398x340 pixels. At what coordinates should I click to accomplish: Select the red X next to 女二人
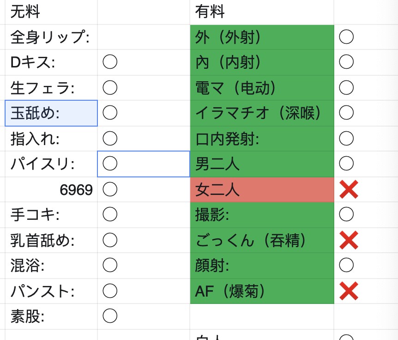[349, 189]
